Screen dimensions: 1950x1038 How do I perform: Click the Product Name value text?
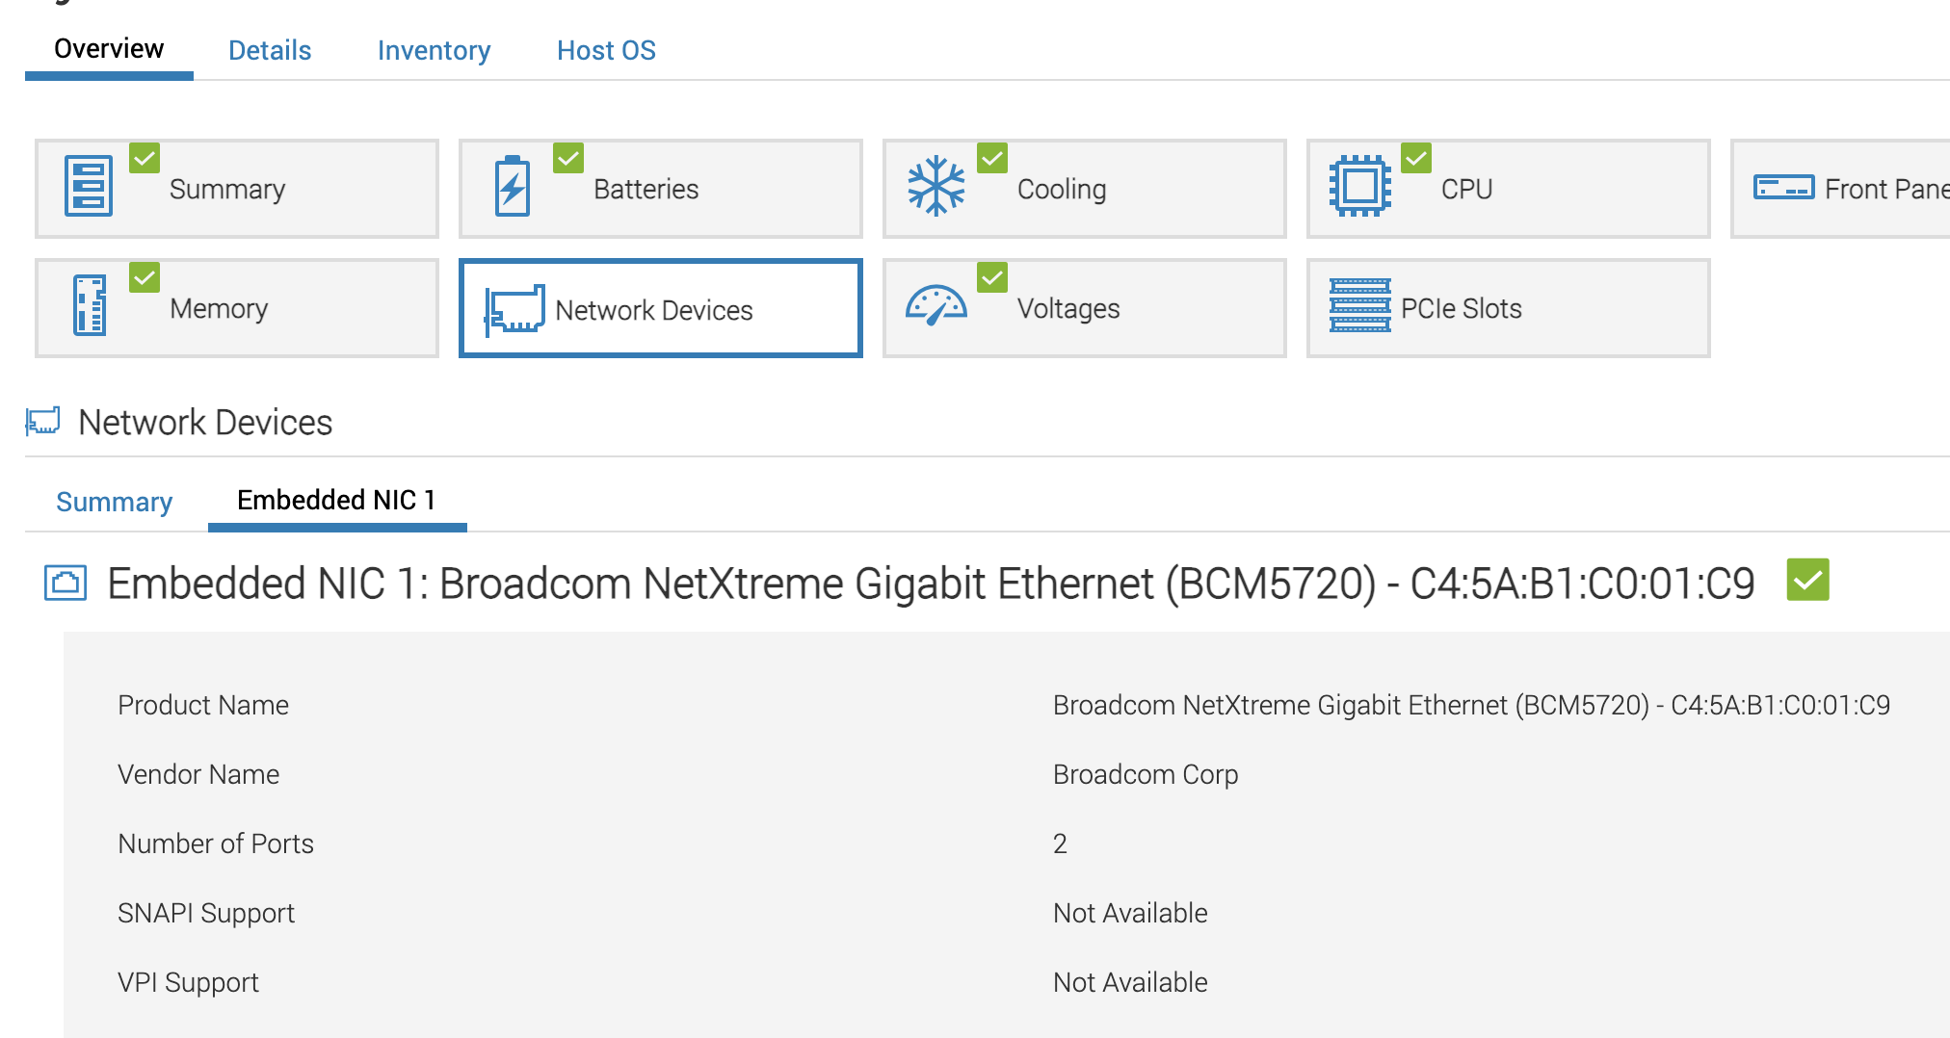coord(1471,705)
